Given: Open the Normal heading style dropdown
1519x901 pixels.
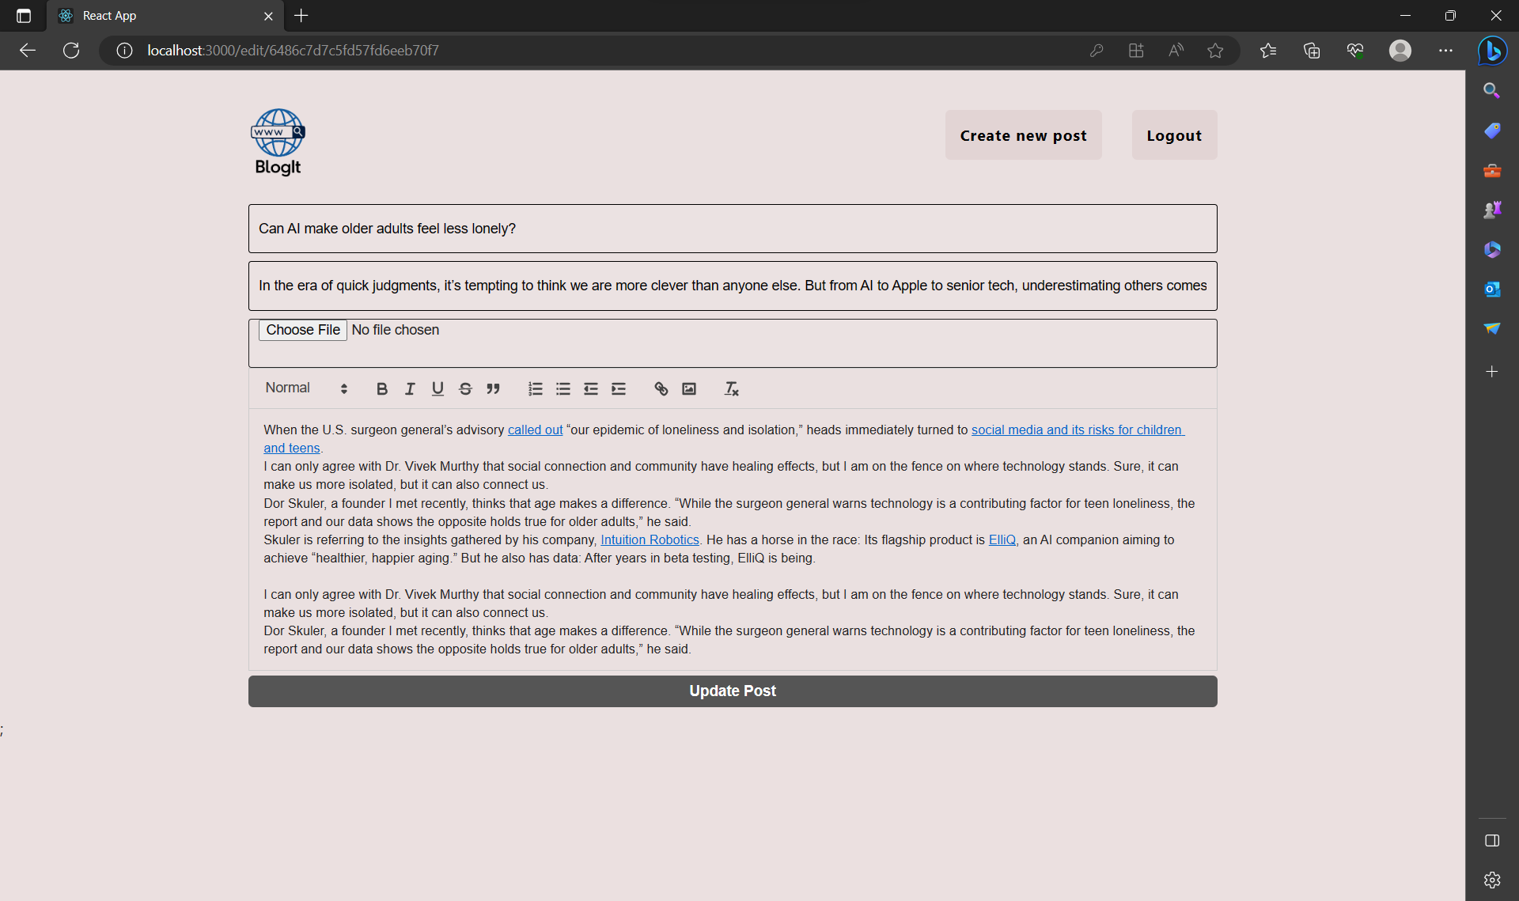Looking at the screenshot, I should click(306, 388).
